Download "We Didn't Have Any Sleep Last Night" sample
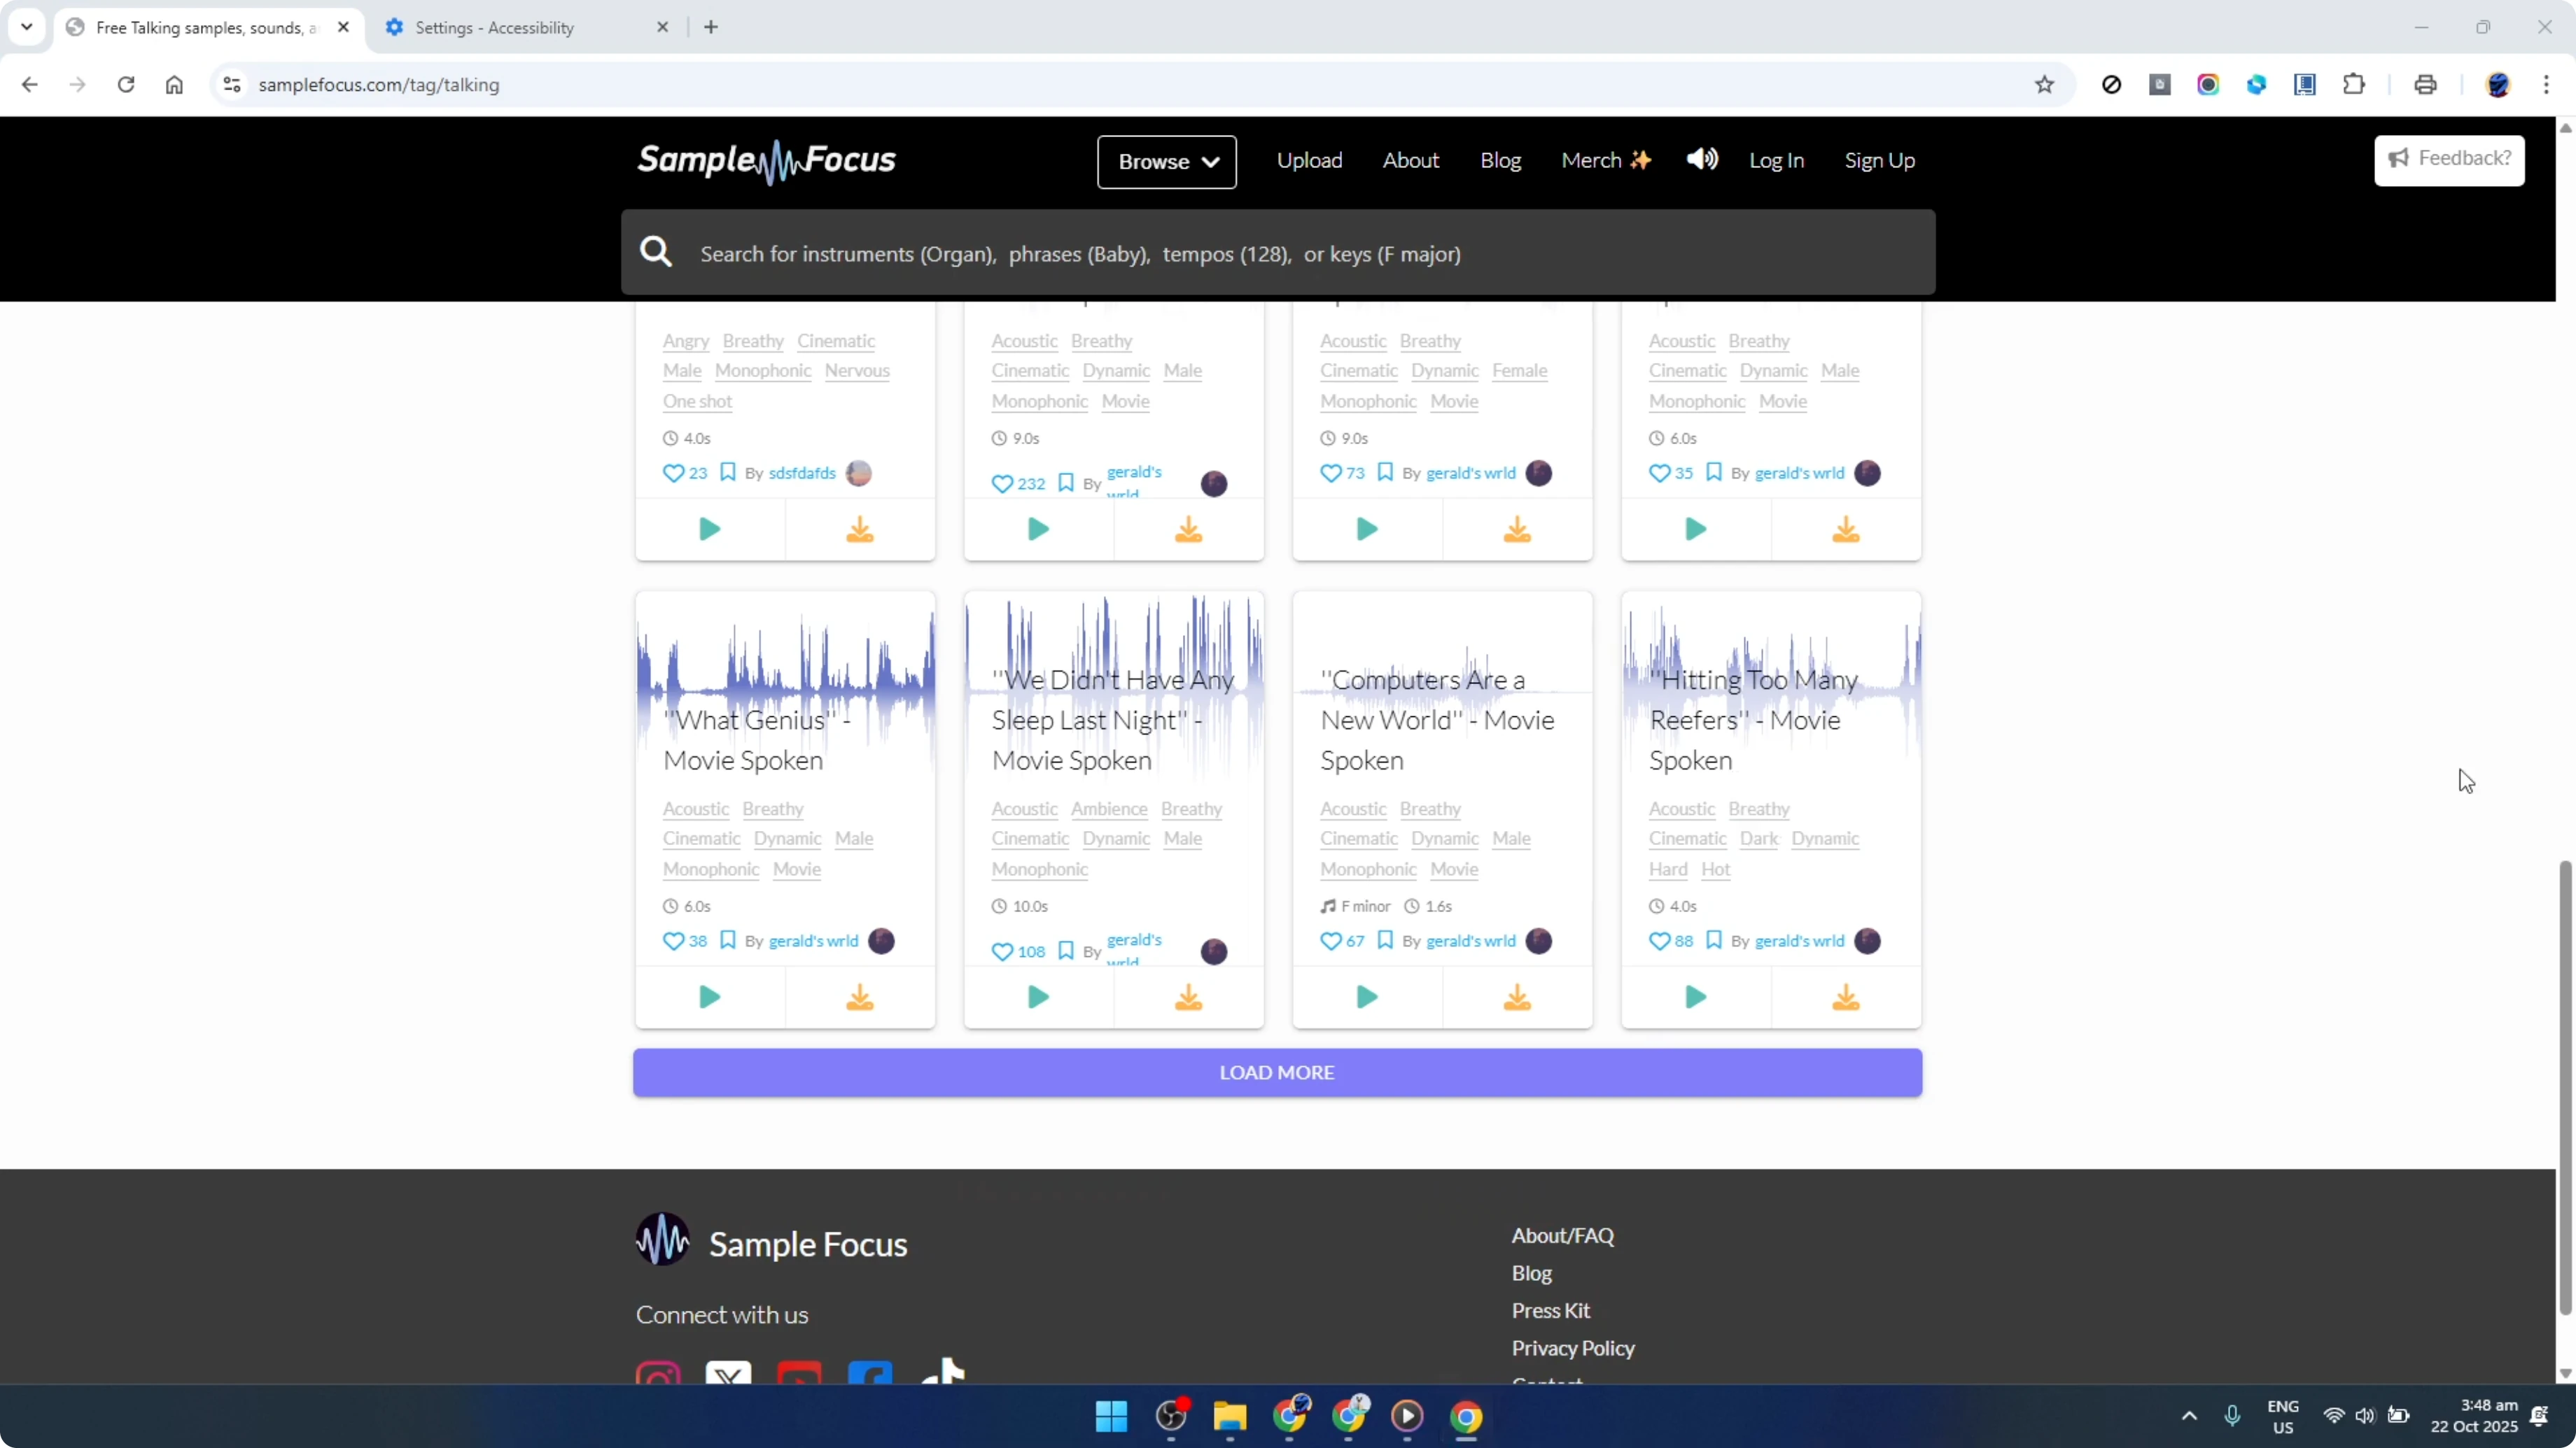 pyautogui.click(x=1188, y=996)
